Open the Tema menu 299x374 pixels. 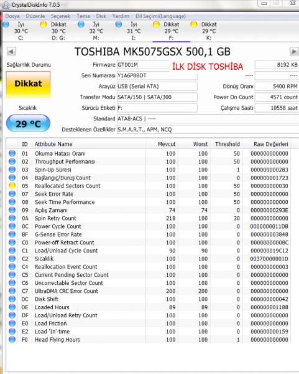pyautogui.click(x=83, y=16)
